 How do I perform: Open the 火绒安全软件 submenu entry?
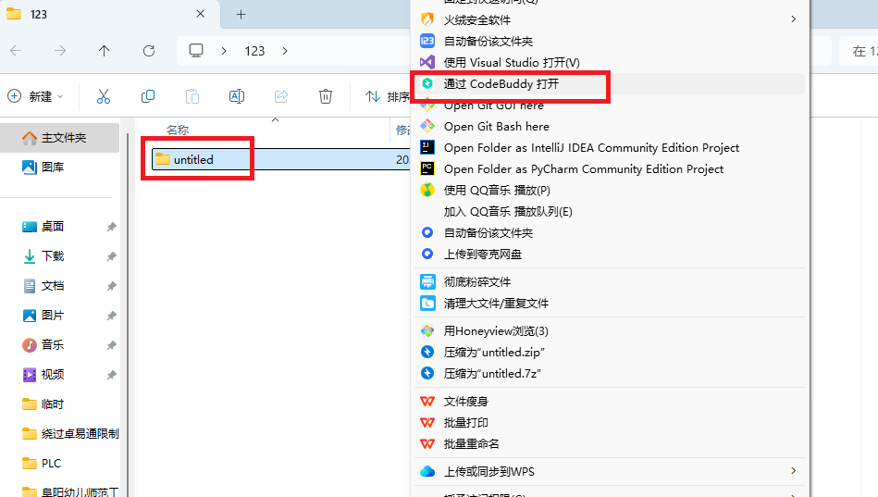[x=609, y=19]
